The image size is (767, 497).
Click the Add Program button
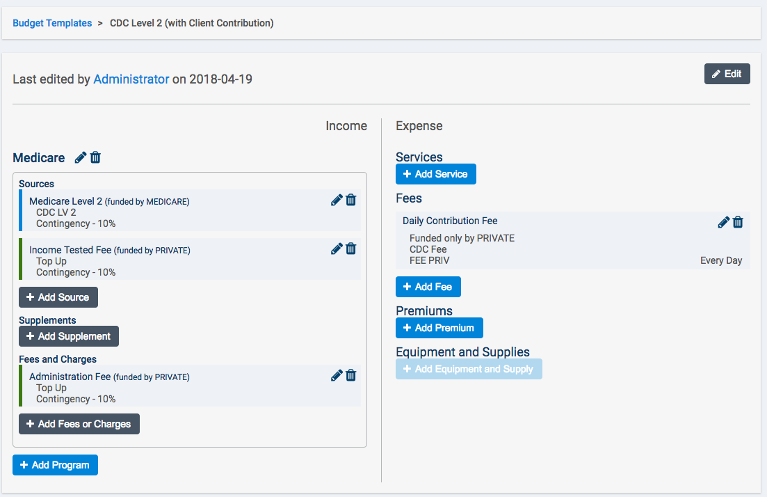pos(55,465)
